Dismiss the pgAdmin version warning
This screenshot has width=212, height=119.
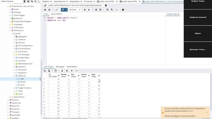[x=207, y=112]
